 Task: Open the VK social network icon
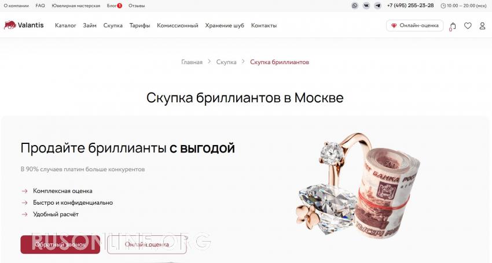tap(366, 6)
